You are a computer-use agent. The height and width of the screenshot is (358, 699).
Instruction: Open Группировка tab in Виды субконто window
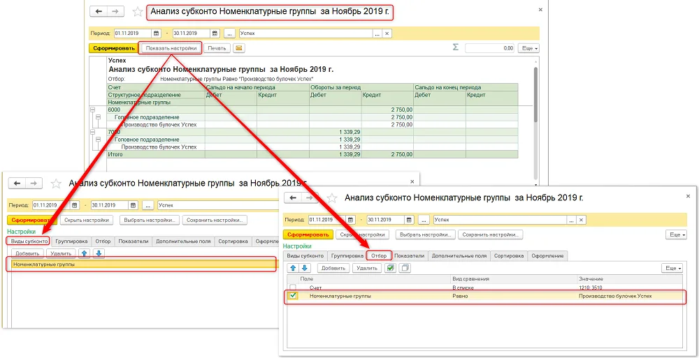pyautogui.click(x=71, y=241)
